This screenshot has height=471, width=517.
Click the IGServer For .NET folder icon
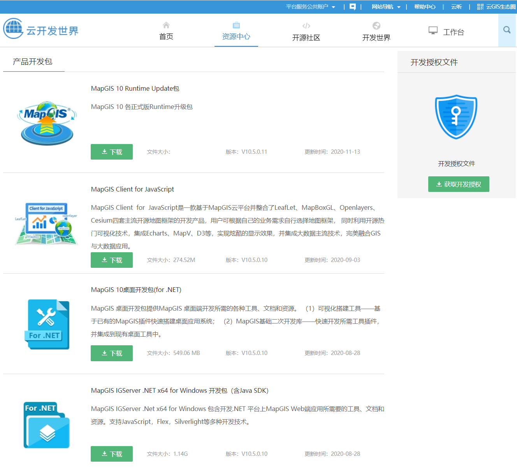(x=47, y=425)
